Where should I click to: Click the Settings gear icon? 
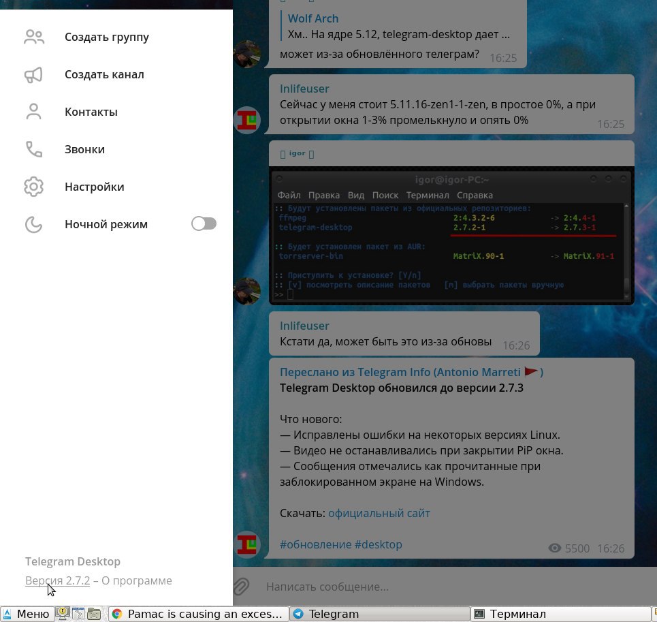[33, 187]
